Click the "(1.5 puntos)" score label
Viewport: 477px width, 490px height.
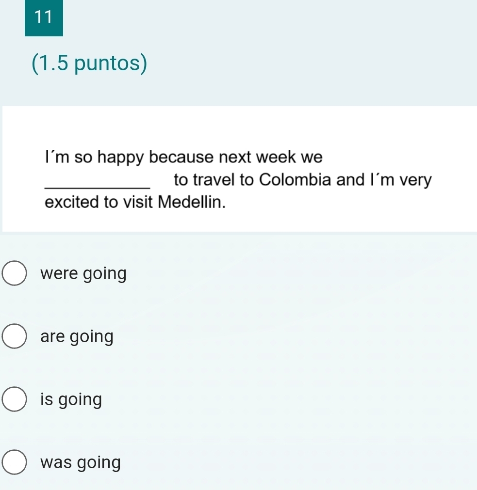90,64
